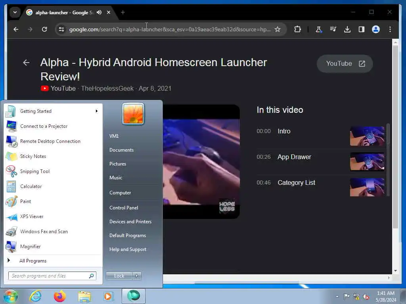406x304 pixels.
Task: Open Paint from Start menu
Action: (53, 201)
